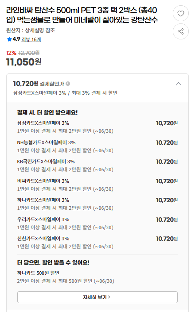Click the blue star rating icon

(x=9, y=39)
